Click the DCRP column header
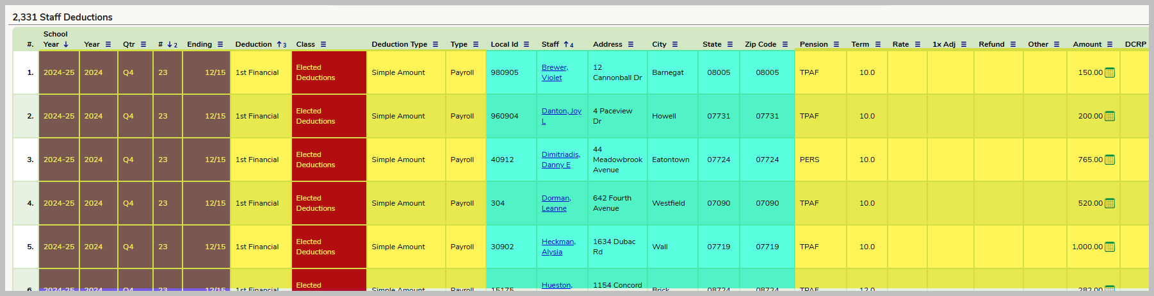Image resolution: width=1154 pixels, height=296 pixels. 1135,44
